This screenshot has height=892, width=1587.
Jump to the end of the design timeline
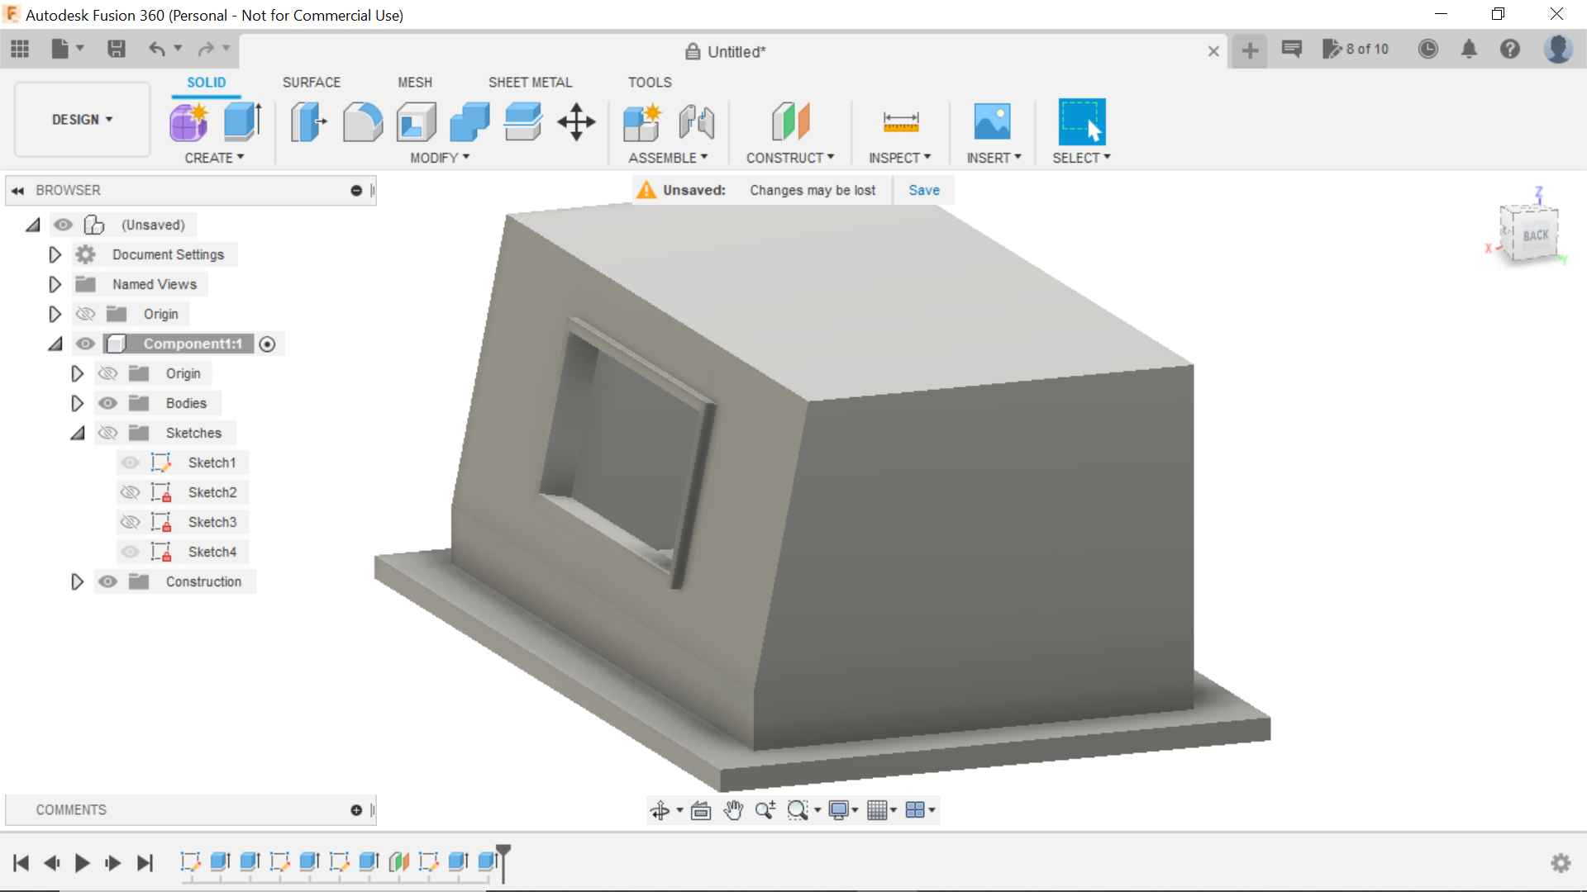click(x=145, y=862)
